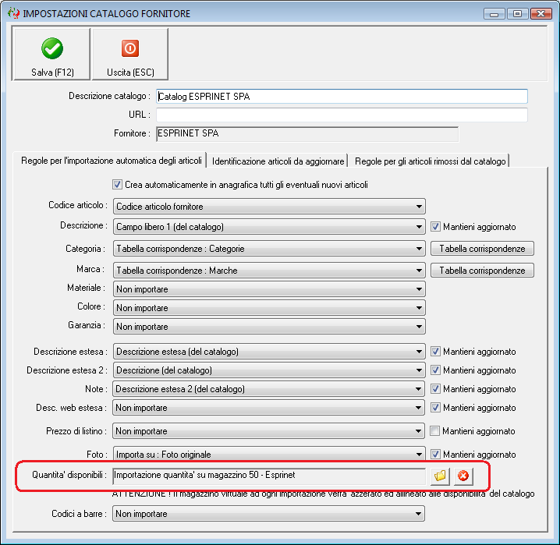Open the Garanzia dropdown
Screen dimensions: 560x545
tap(269, 327)
